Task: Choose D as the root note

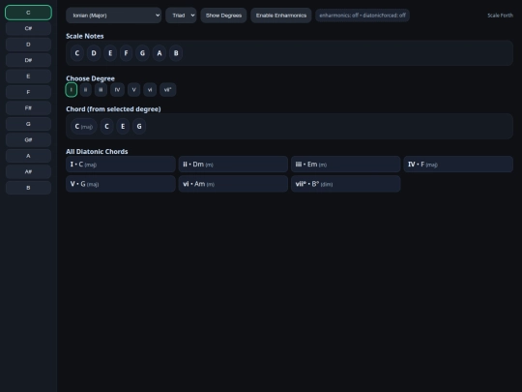Action: [x=28, y=45]
